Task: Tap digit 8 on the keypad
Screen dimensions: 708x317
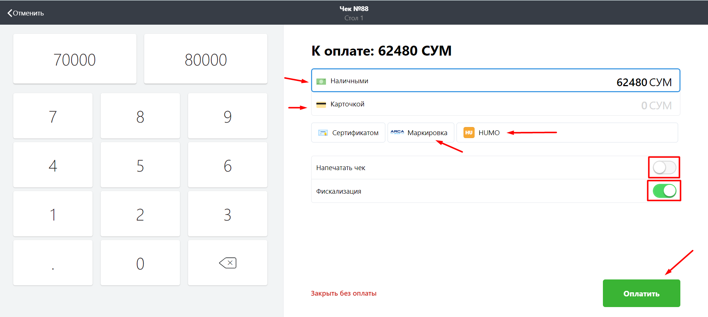Action: (140, 116)
